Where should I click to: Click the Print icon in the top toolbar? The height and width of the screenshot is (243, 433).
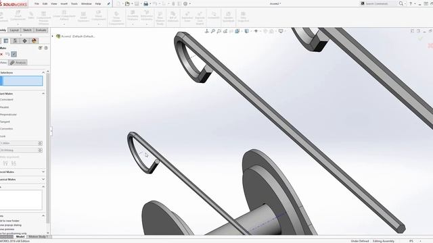click(146, 3)
